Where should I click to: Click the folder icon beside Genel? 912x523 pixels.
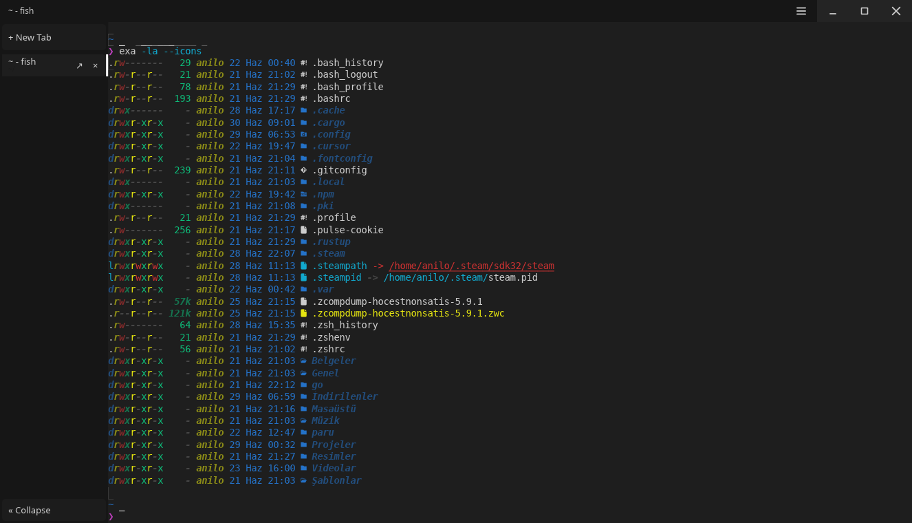(x=303, y=373)
